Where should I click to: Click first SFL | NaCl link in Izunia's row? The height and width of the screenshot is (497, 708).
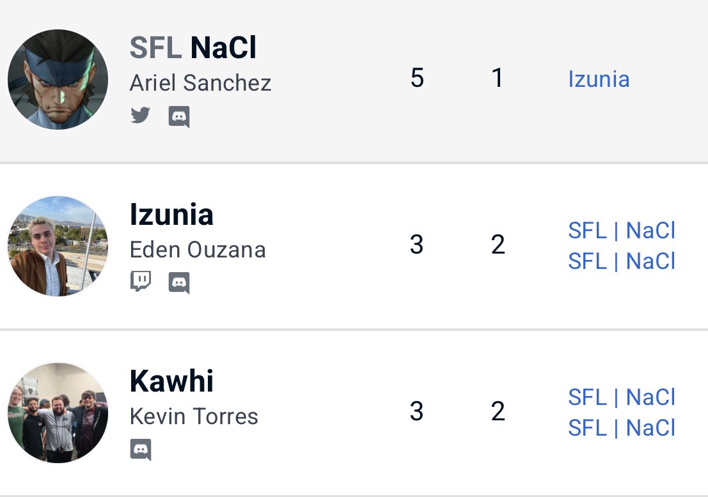pos(622,231)
